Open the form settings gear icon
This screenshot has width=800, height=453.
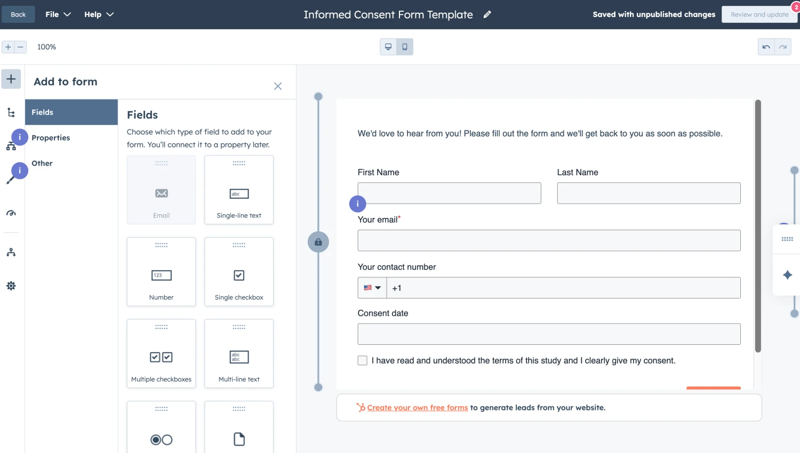click(x=11, y=286)
